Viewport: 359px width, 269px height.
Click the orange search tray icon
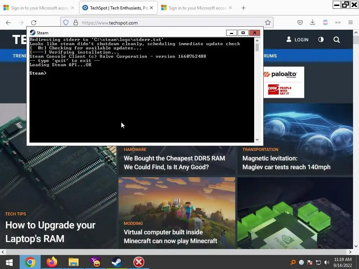coord(293,262)
